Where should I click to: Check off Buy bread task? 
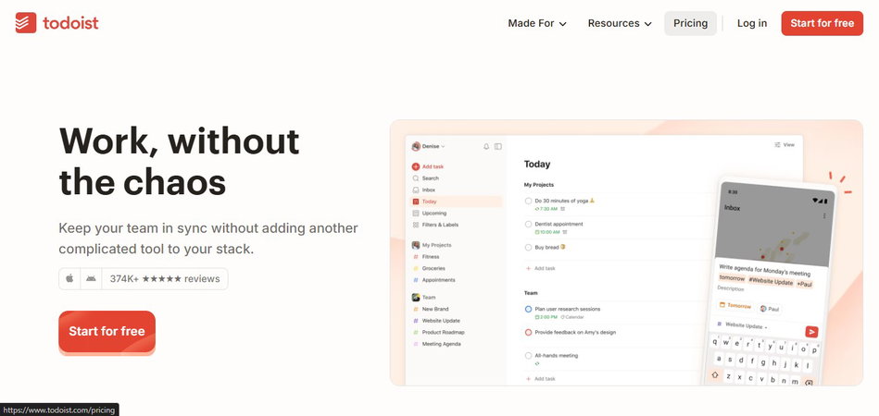point(528,248)
